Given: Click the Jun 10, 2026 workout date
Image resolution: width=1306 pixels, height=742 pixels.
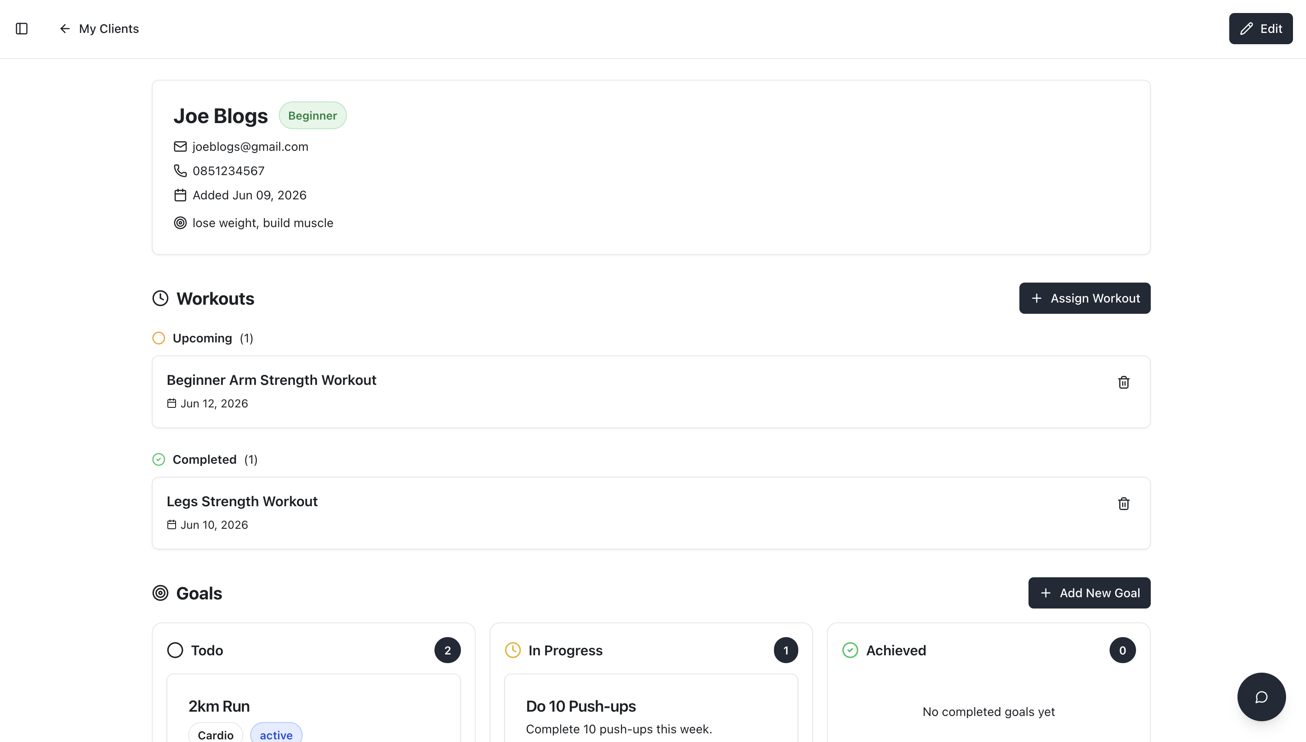Looking at the screenshot, I should (214, 524).
